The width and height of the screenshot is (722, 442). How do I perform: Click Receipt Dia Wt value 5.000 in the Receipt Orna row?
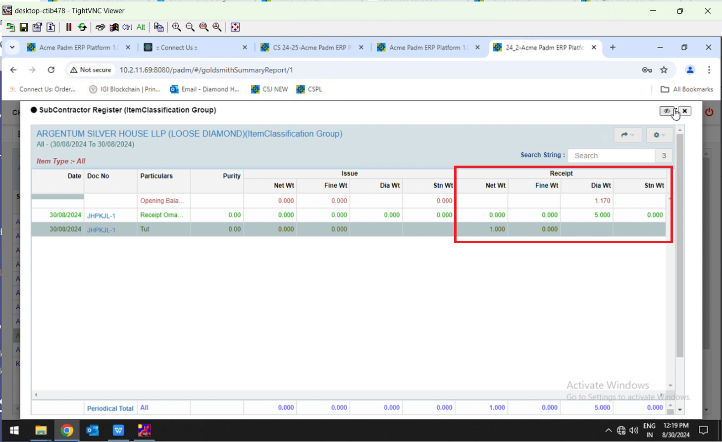point(602,215)
